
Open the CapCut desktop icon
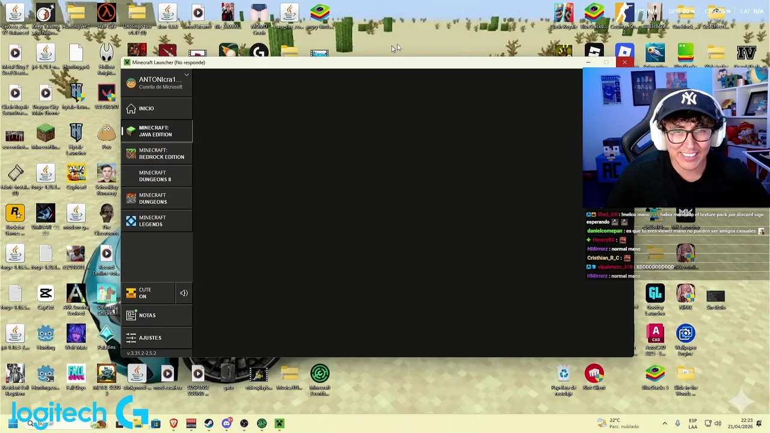coord(46,297)
